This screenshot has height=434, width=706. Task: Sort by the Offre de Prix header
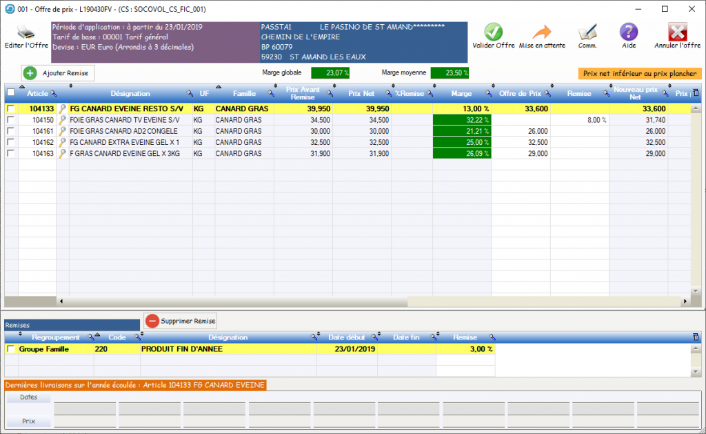point(520,93)
